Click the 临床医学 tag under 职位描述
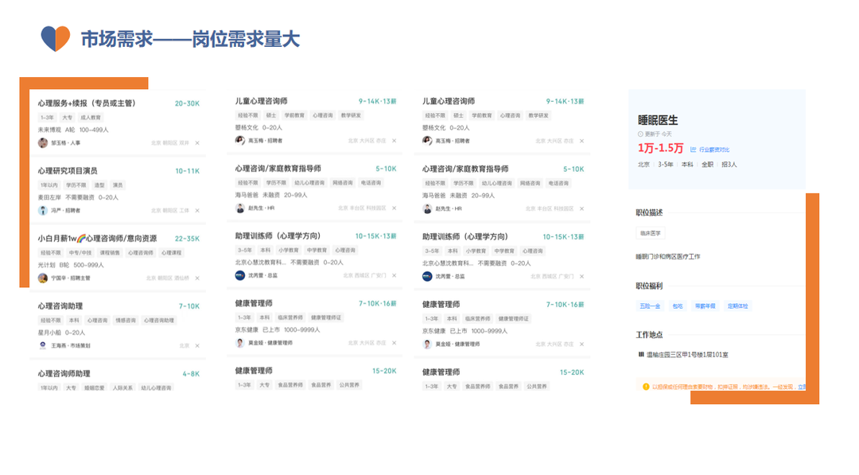The height and width of the screenshot is (475, 859). (651, 233)
